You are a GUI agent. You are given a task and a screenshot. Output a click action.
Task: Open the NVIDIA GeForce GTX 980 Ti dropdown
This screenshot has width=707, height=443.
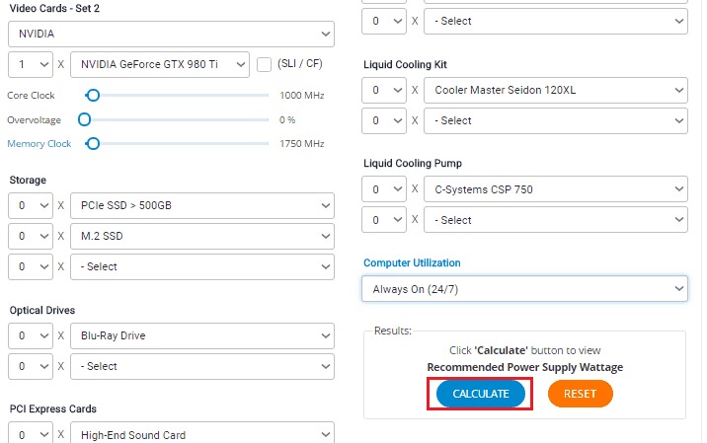[x=160, y=64]
